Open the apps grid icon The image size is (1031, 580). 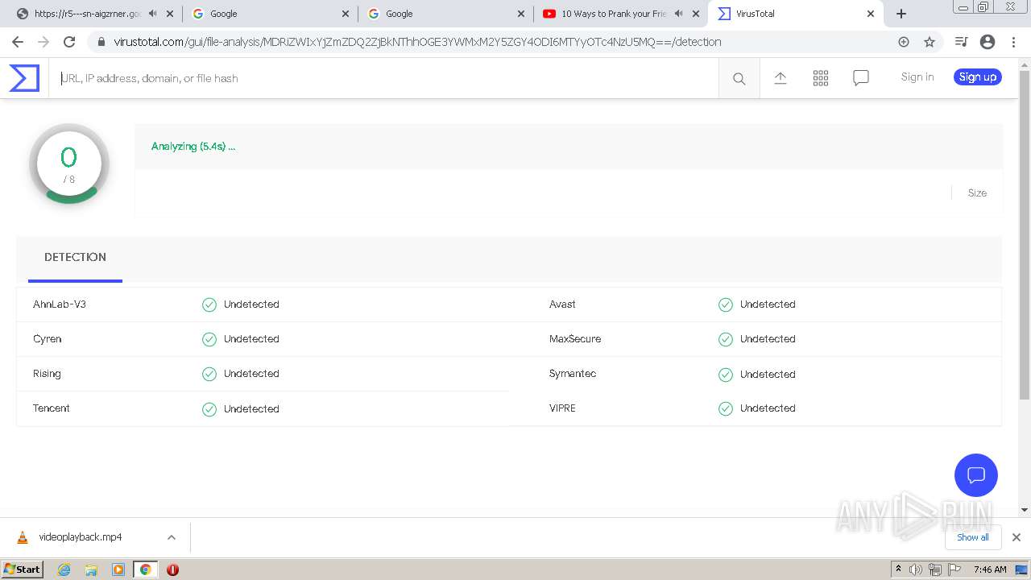[821, 78]
